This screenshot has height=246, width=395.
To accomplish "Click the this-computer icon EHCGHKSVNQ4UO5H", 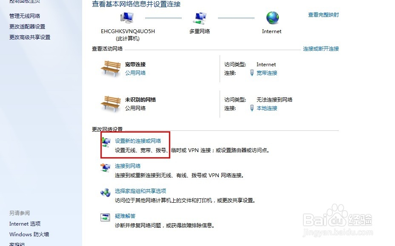I will click(127, 17).
